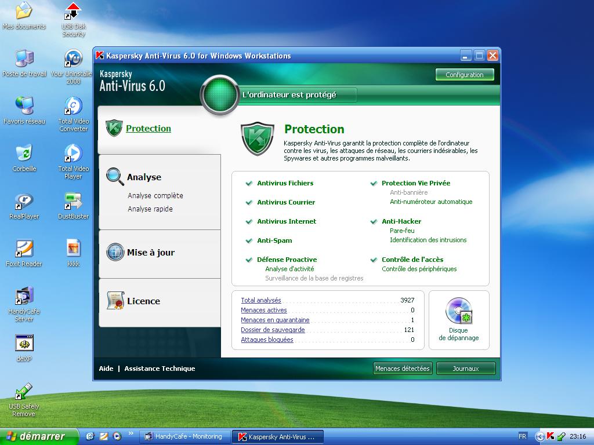This screenshot has height=445, width=594.
Task: Switch to HandyCafe - Monitoring taskbar window
Action: click(185, 437)
